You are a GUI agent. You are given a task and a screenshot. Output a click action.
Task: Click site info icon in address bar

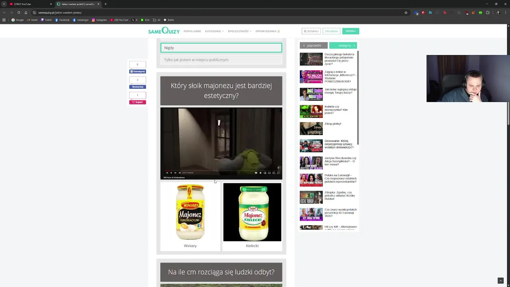coord(35,12)
